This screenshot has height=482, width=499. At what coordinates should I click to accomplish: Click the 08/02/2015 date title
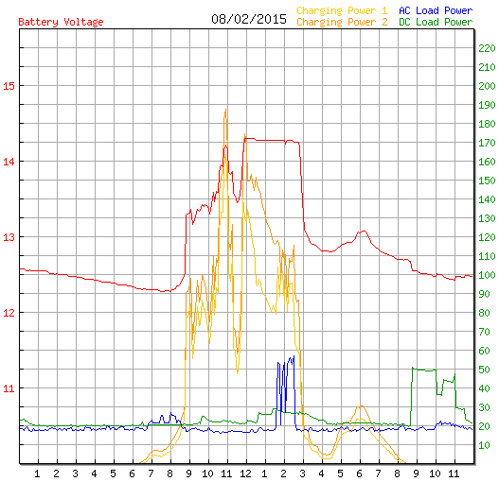249,19
